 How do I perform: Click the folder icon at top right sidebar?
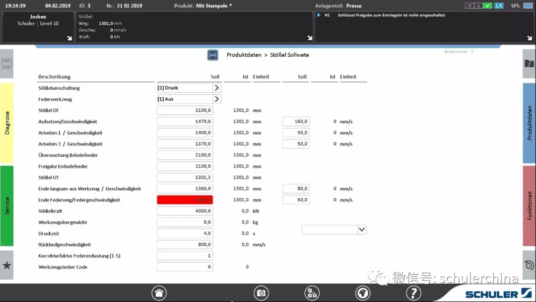point(529,64)
